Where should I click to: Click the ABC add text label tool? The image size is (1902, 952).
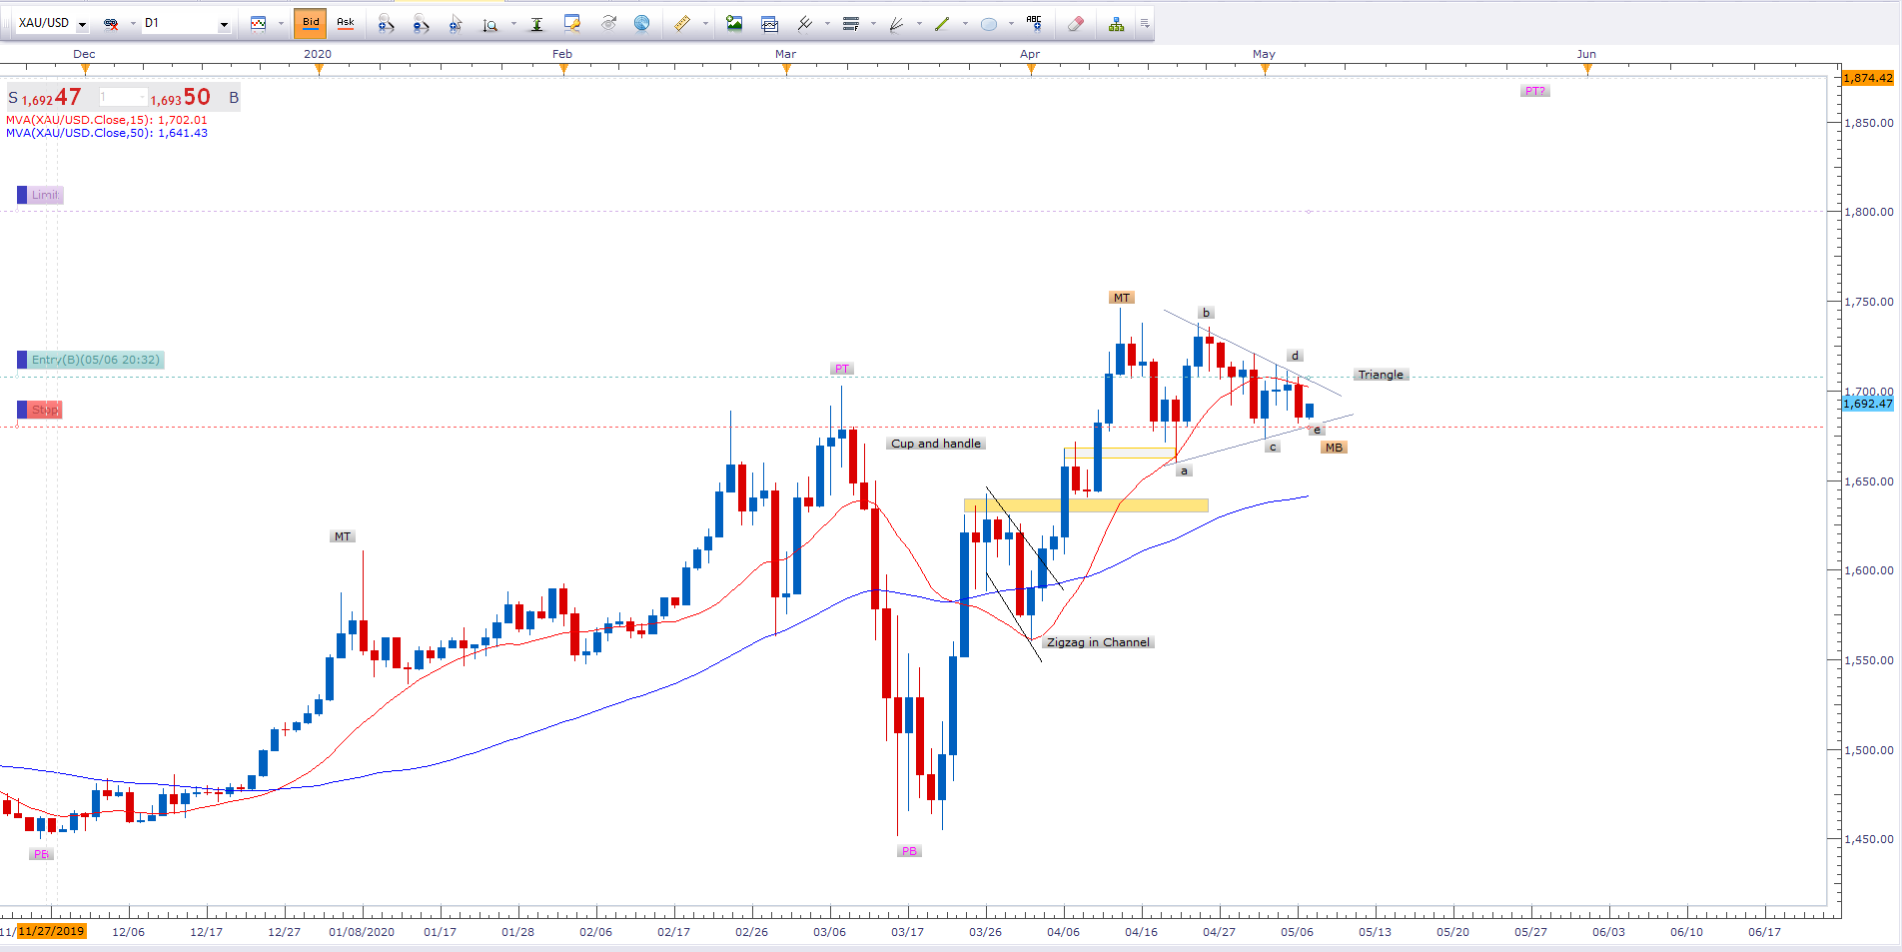click(1034, 23)
